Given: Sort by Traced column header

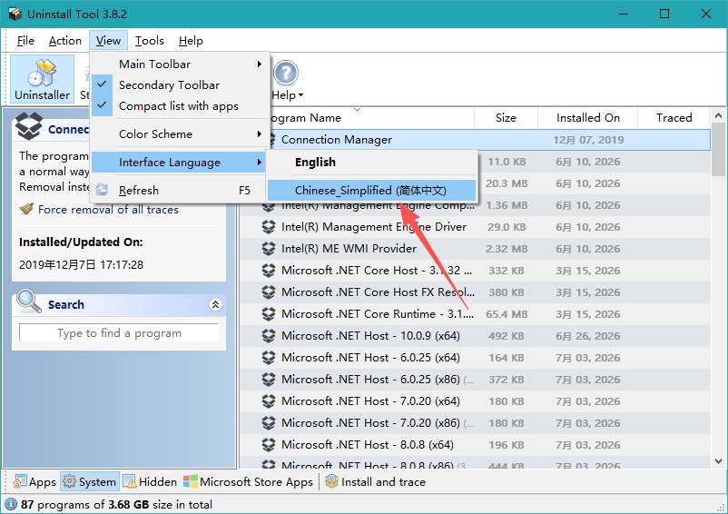Looking at the screenshot, I should tap(674, 118).
